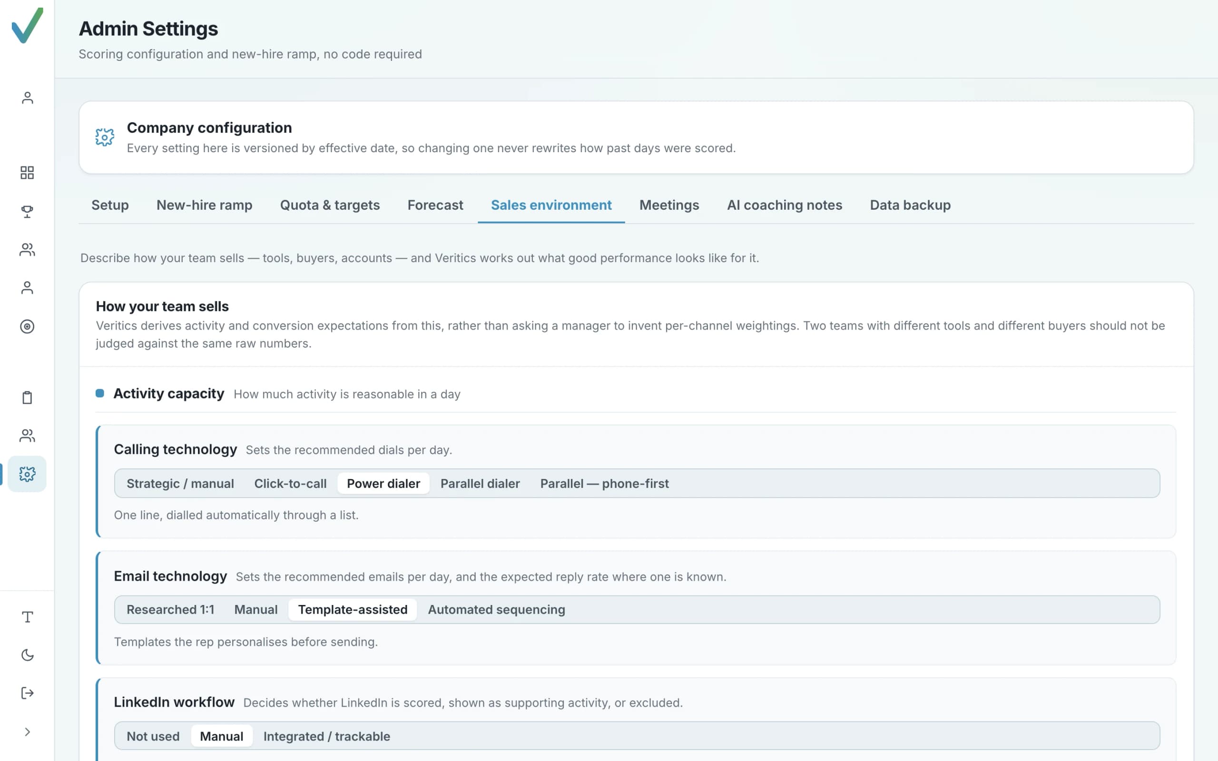Open the AI coaching notes tab
The width and height of the screenshot is (1218, 761).
[784, 205]
